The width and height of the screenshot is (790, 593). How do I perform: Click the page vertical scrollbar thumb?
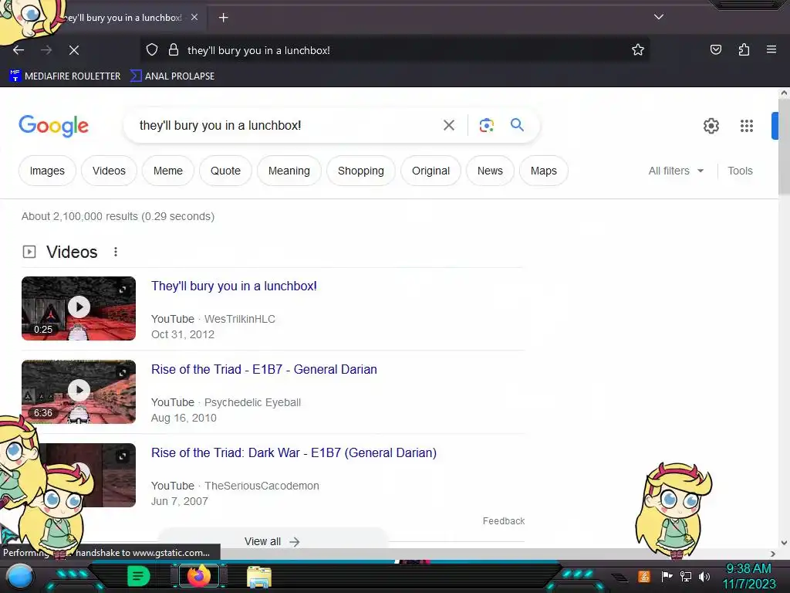pos(784,146)
